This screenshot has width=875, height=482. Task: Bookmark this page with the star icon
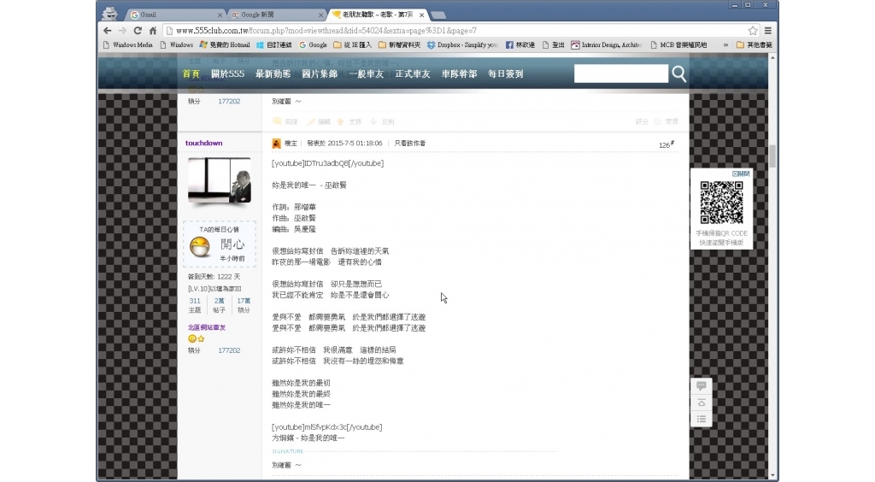tap(753, 31)
